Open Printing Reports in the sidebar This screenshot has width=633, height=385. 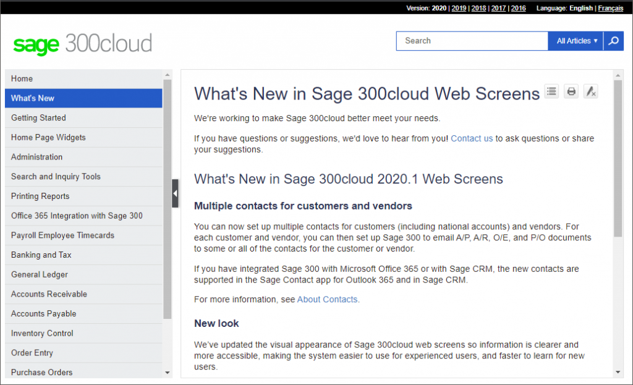coord(83,196)
